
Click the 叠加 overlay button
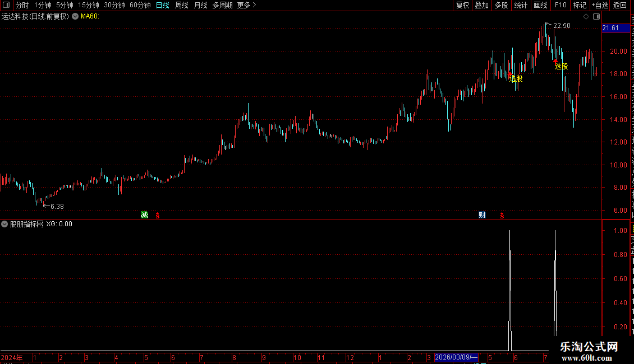click(x=482, y=5)
